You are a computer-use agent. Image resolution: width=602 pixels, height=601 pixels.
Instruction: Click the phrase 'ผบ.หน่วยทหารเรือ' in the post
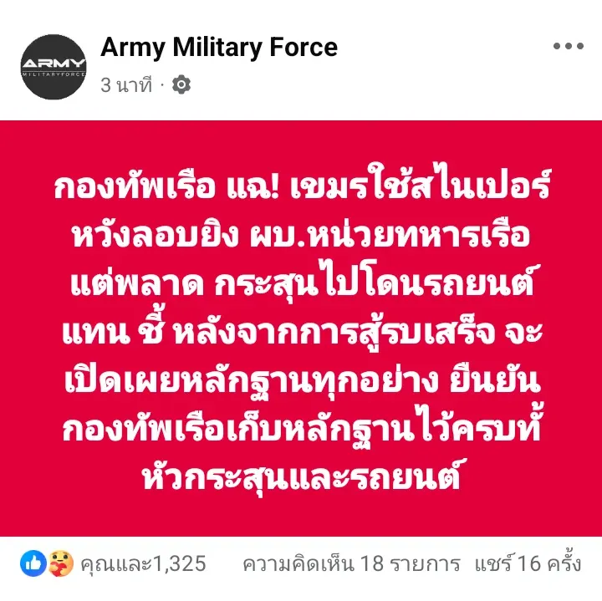coord(390,234)
